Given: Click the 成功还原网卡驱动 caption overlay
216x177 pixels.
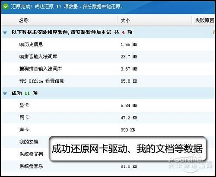Looking at the screenshot, I should point(128,149).
